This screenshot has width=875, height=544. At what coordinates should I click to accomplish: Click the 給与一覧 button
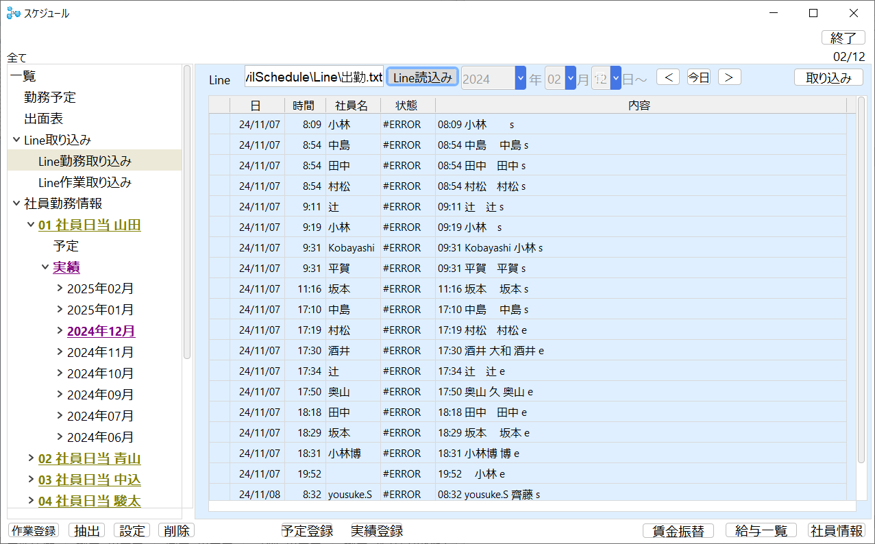[761, 530]
